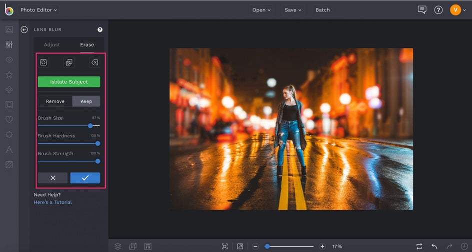Toggle brush mode to Keep

(x=86, y=101)
